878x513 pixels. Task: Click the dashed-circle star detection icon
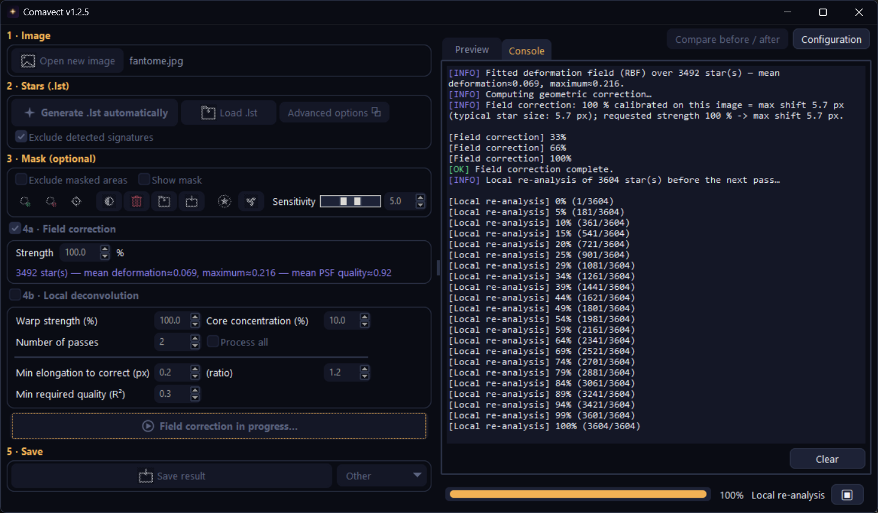(x=225, y=201)
